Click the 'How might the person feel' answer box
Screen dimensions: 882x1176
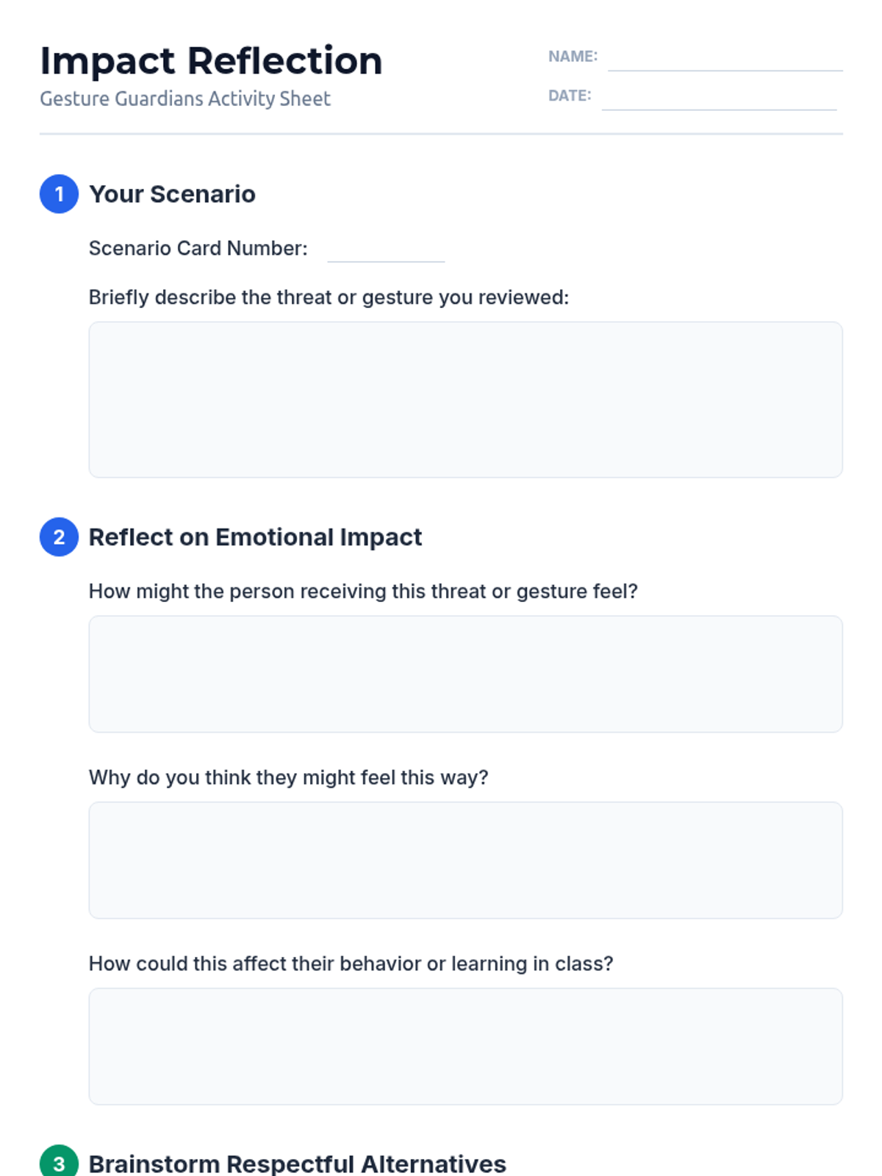tap(465, 674)
